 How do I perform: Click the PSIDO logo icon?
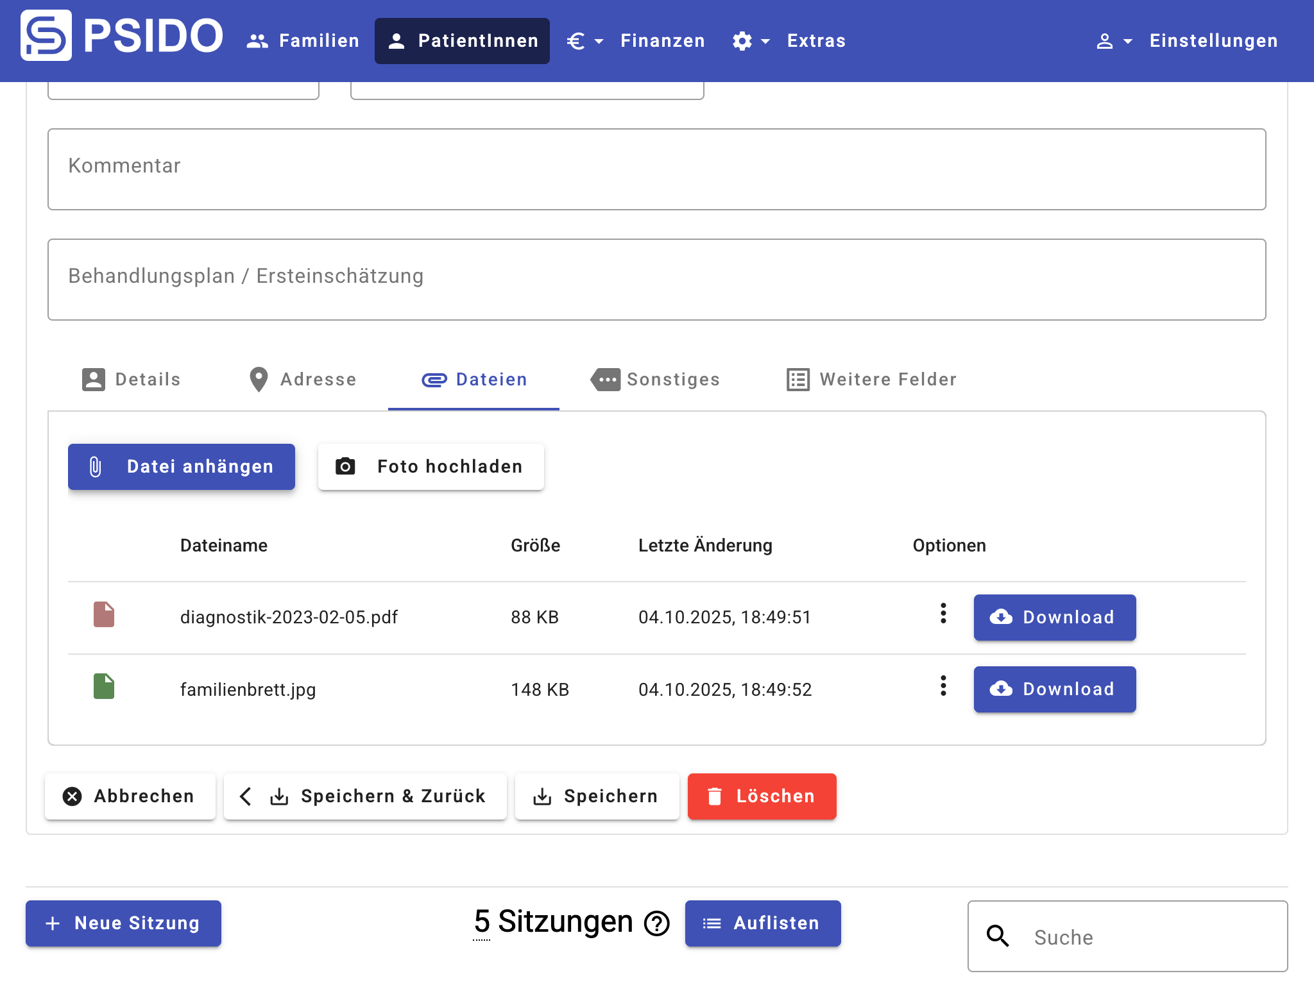(46, 36)
